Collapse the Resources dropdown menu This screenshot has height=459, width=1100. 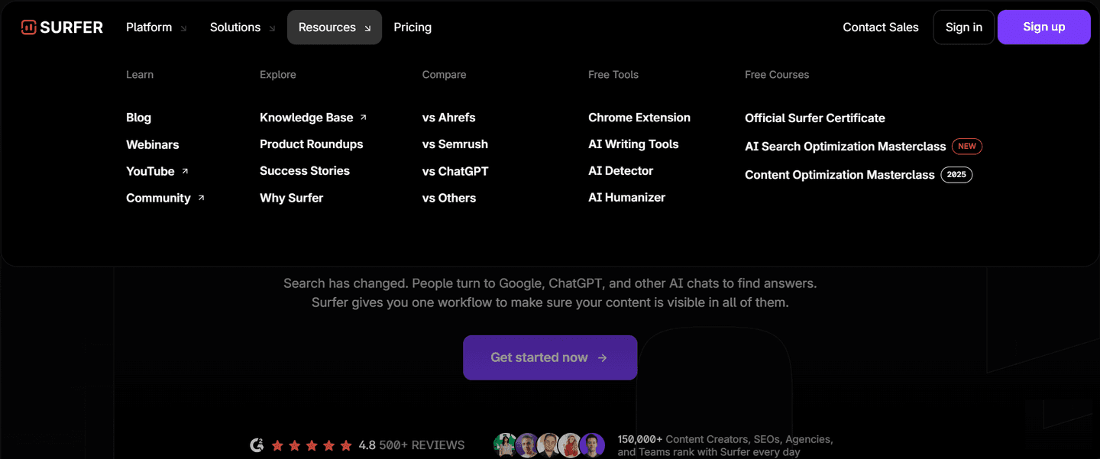pos(335,27)
